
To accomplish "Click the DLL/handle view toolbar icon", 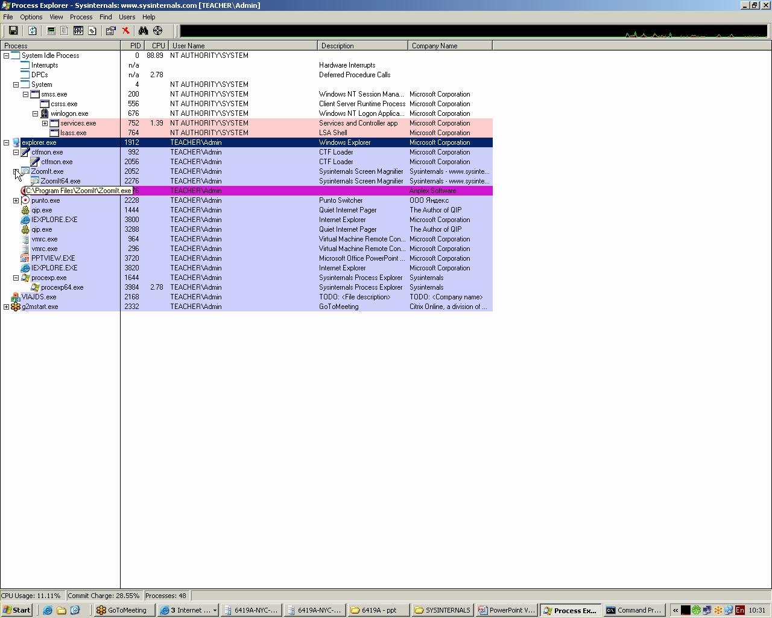I will [x=92, y=31].
